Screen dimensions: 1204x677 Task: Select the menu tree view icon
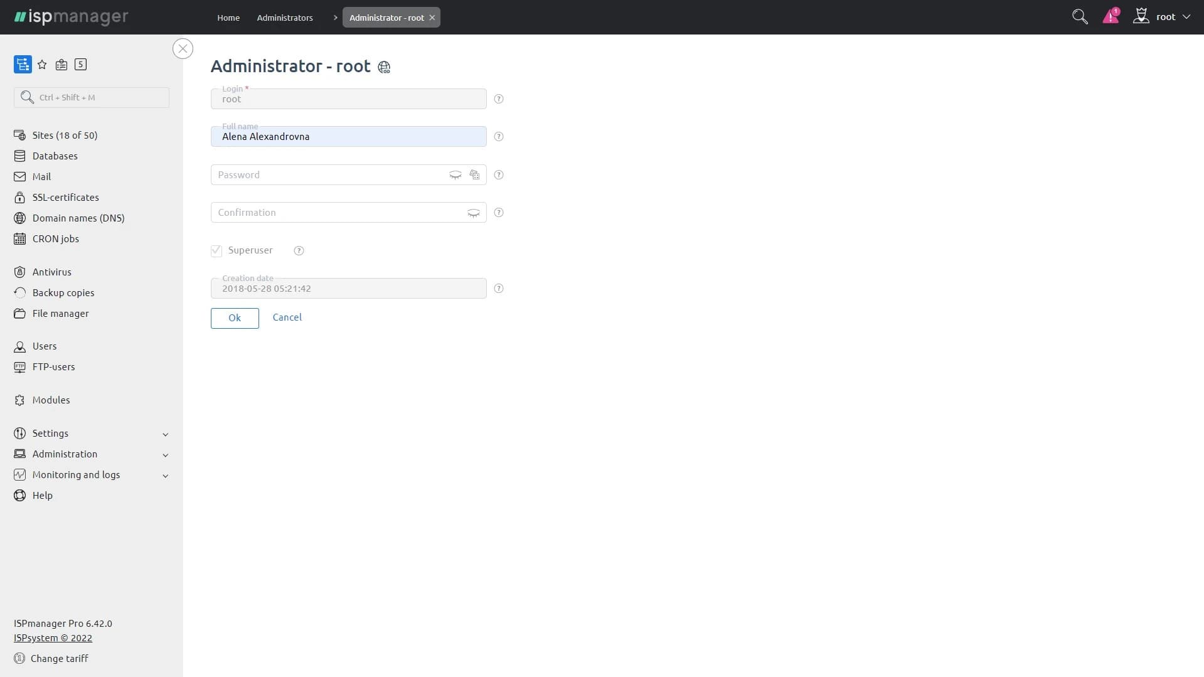point(23,65)
